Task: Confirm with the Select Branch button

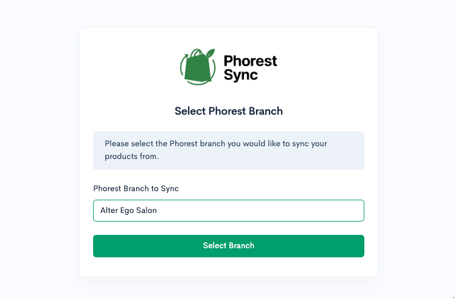Action: coord(228,246)
